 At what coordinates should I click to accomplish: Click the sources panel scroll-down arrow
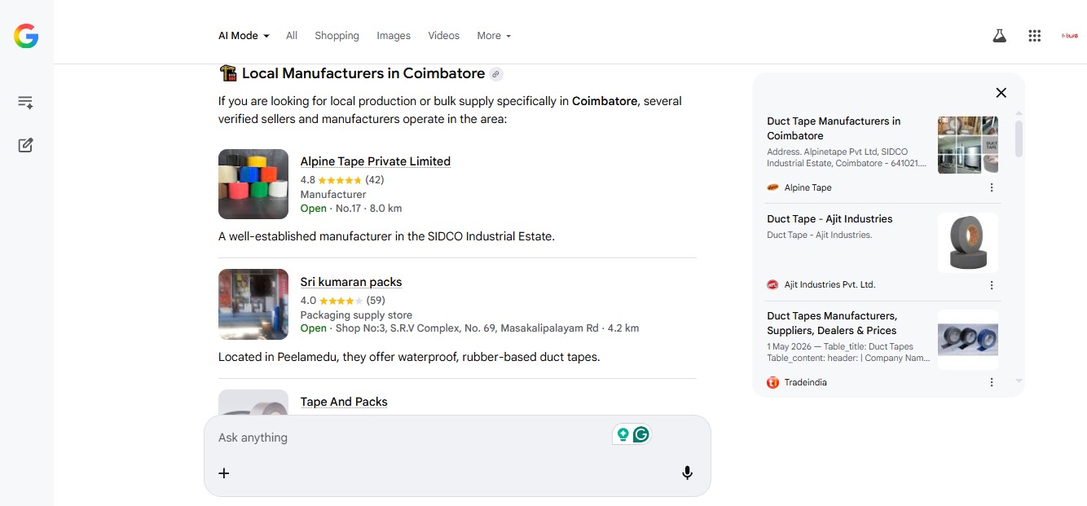pos(1019,381)
